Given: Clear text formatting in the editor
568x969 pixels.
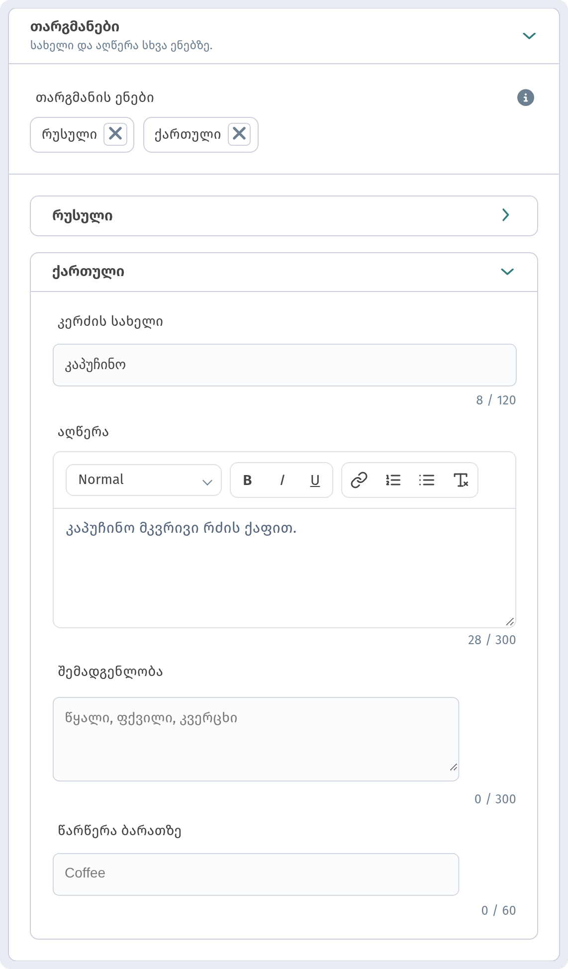Looking at the screenshot, I should click(461, 480).
